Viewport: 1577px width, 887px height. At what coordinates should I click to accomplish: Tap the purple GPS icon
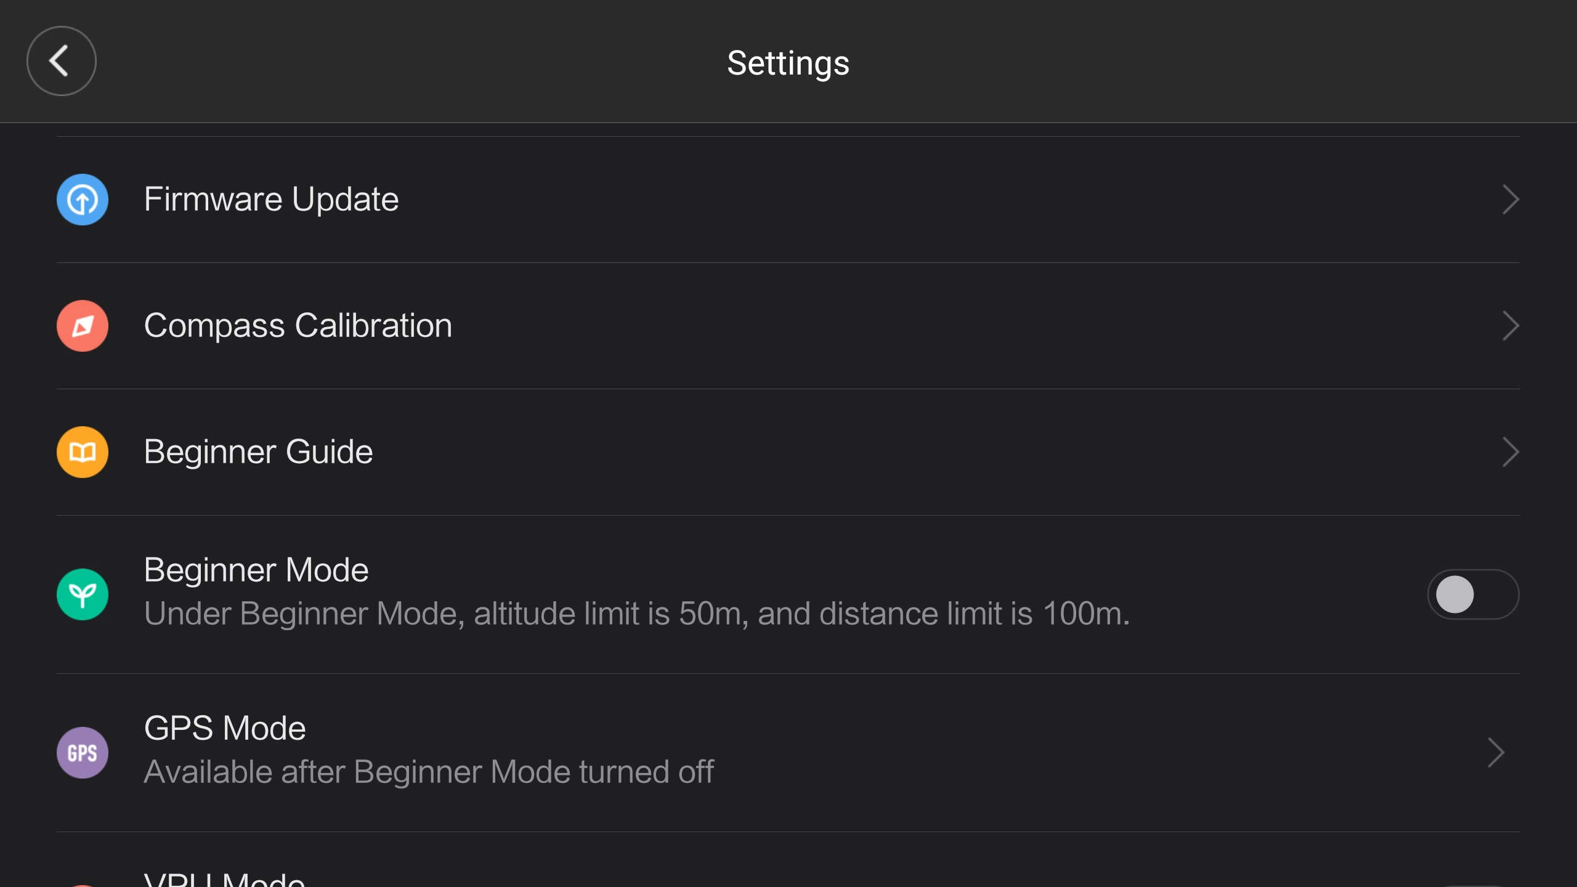(83, 753)
